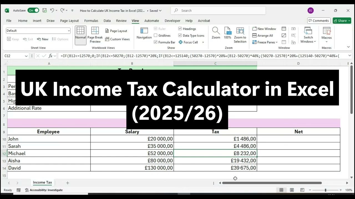Click the horizontal scrollbar thumb
This screenshot has width=355, height=199.
[x=272, y=183]
